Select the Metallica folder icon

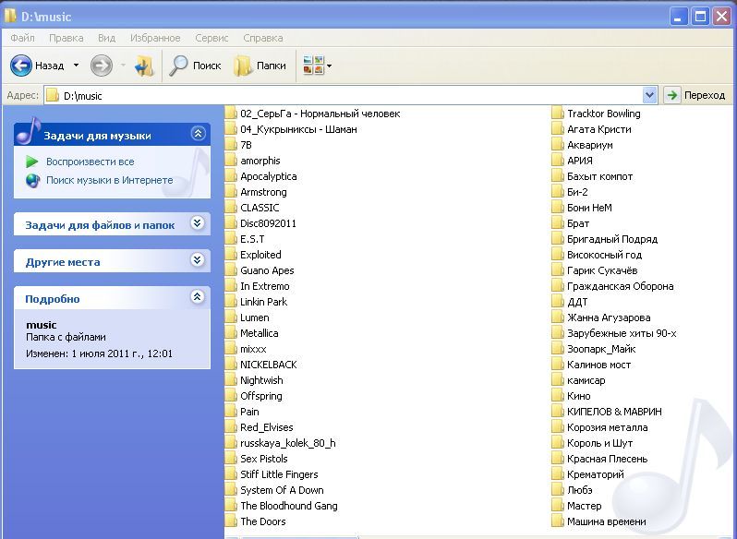[x=230, y=333]
